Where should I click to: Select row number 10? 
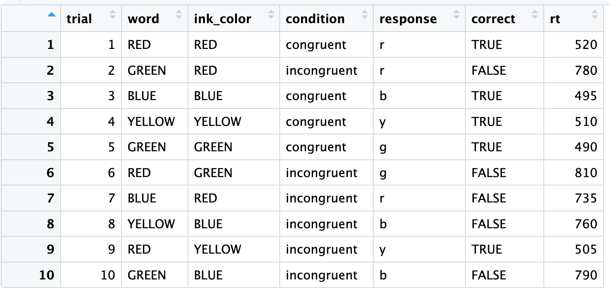47,275
